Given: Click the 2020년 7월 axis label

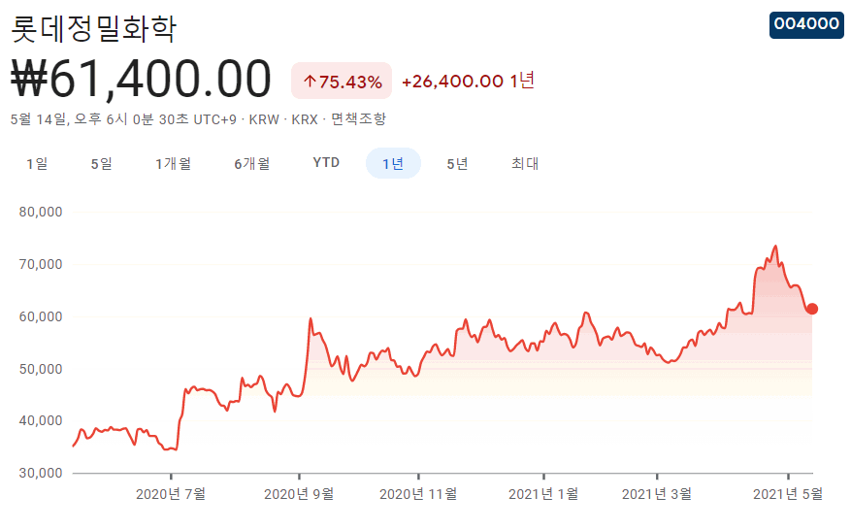Looking at the screenshot, I should point(171,494).
